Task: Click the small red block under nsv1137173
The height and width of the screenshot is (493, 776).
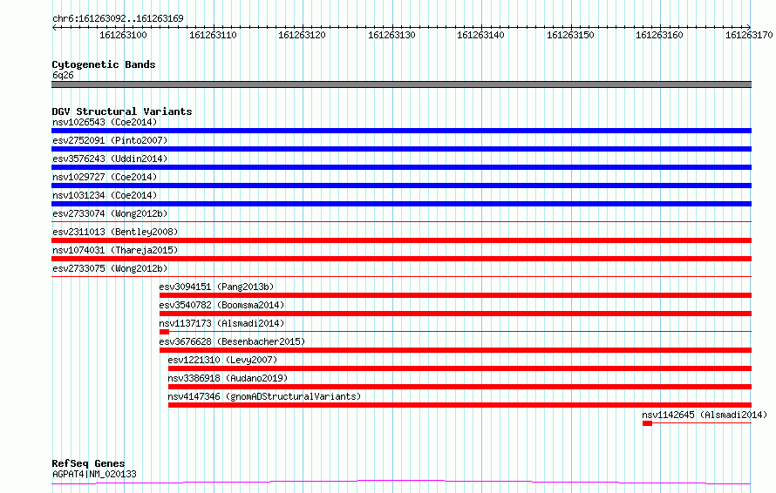Action: 164,332
